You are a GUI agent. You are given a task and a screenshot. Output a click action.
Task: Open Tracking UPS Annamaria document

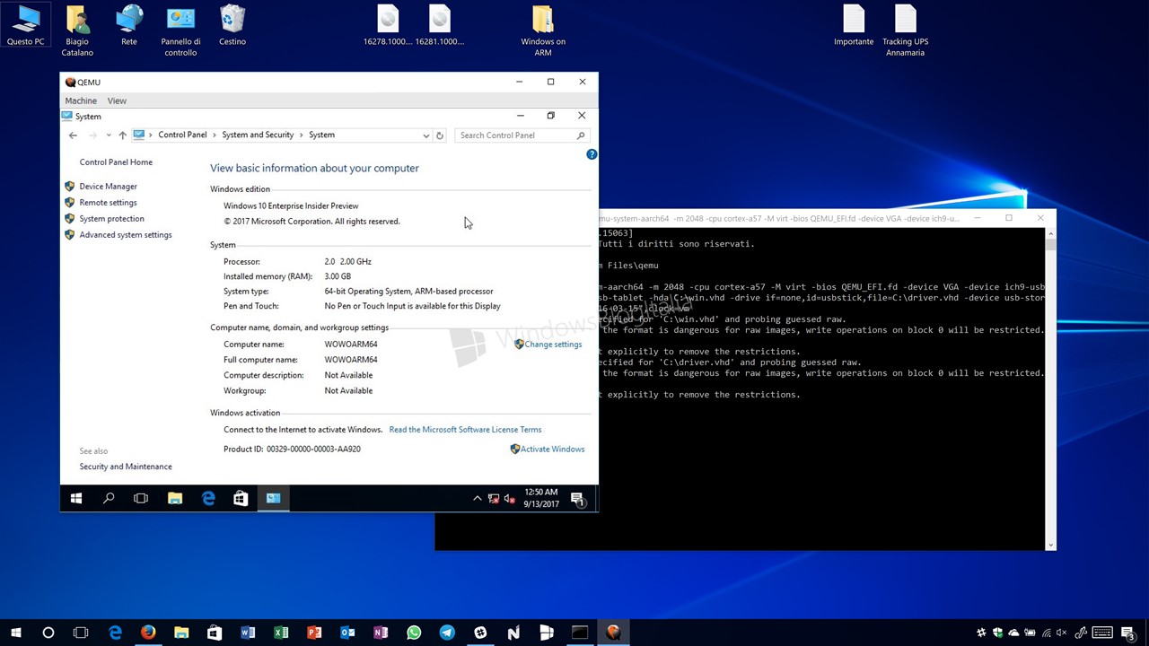pos(905,31)
